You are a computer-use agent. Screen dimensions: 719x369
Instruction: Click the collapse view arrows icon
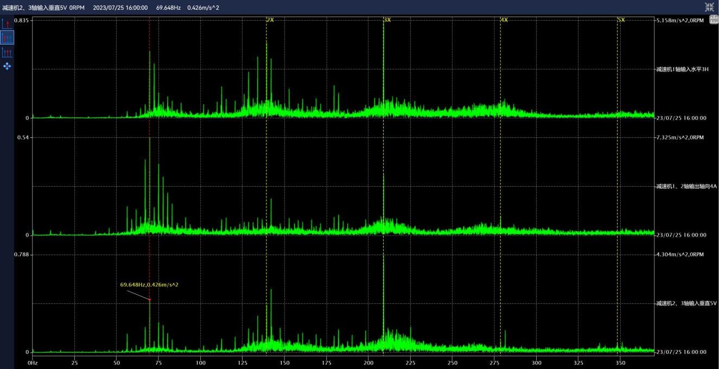pos(709,7)
